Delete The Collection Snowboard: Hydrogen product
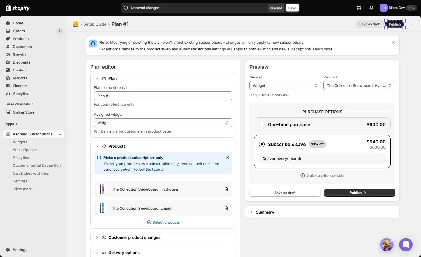421x257 pixels. point(226,189)
